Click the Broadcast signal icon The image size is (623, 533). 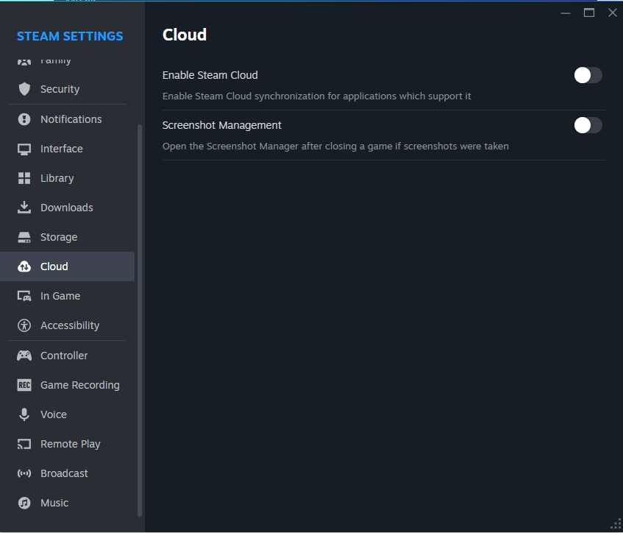tap(24, 473)
